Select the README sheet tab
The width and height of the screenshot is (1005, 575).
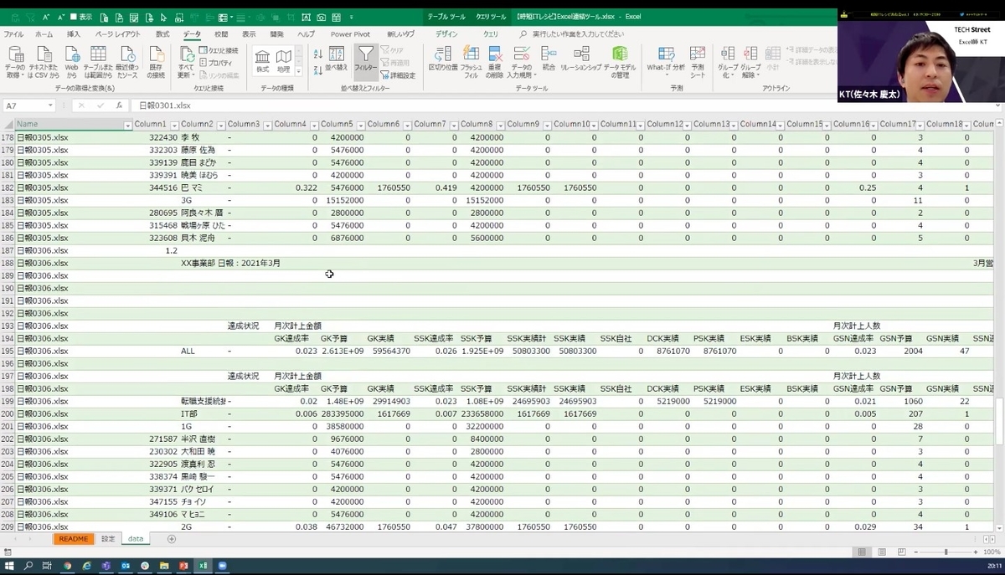coord(73,539)
